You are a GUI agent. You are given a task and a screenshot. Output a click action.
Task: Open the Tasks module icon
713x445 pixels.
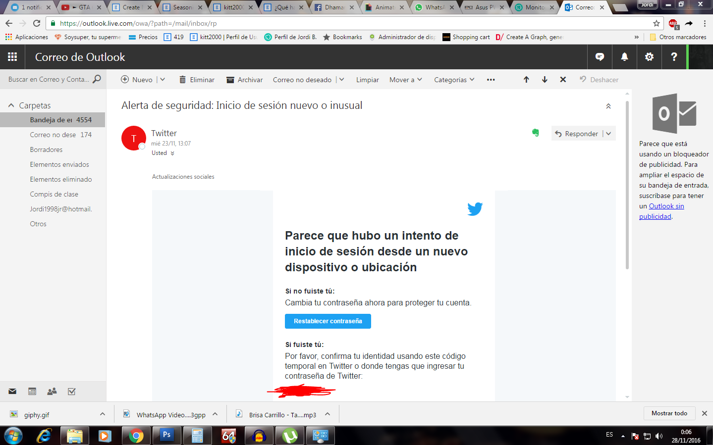tap(71, 392)
